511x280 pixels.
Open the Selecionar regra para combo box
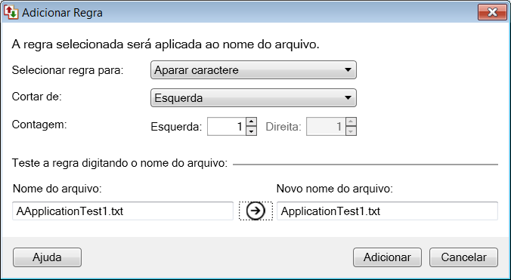253,70
